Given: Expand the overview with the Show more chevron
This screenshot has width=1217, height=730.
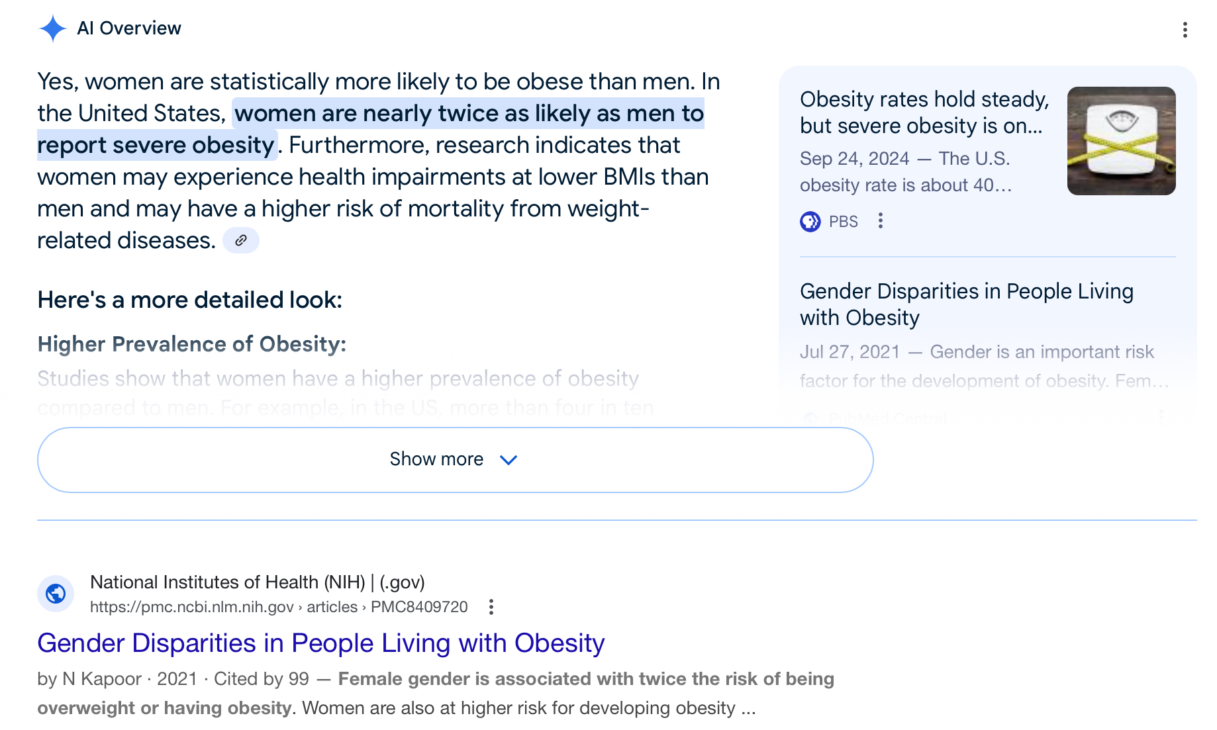Looking at the screenshot, I should [508, 459].
